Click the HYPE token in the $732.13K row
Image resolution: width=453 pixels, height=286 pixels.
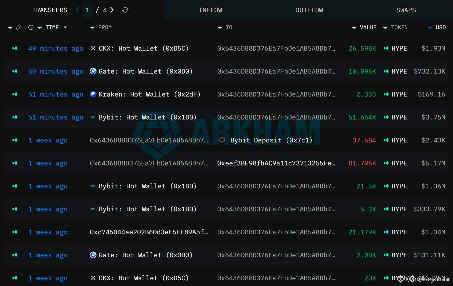coord(399,71)
